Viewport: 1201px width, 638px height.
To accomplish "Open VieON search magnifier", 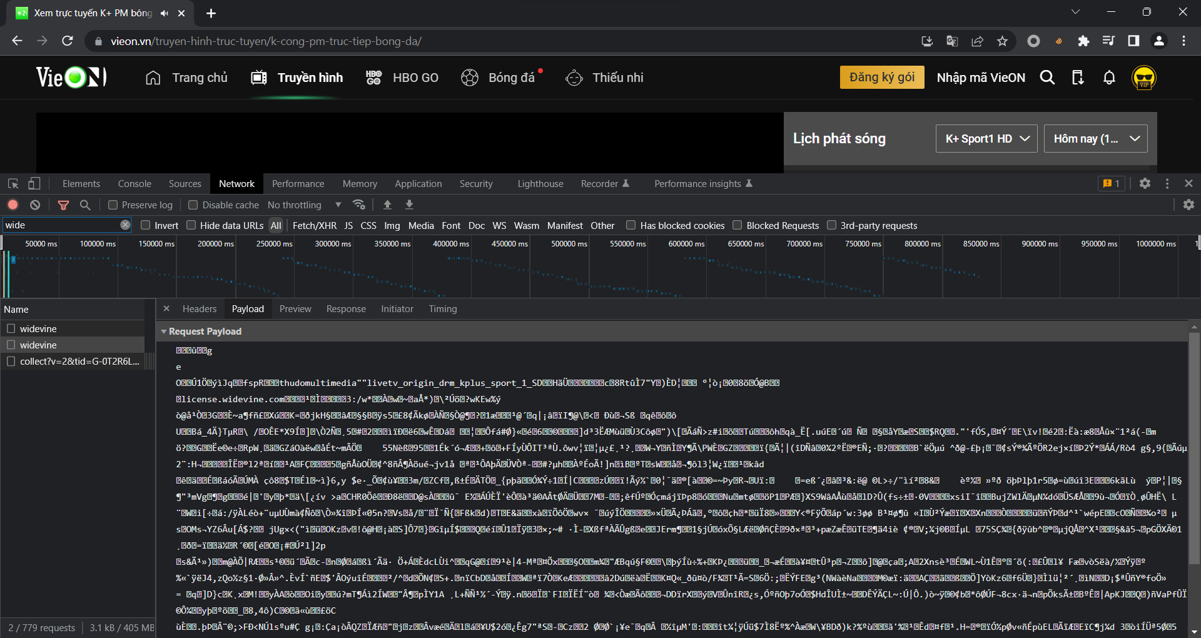I will (x=1047, y=78).
